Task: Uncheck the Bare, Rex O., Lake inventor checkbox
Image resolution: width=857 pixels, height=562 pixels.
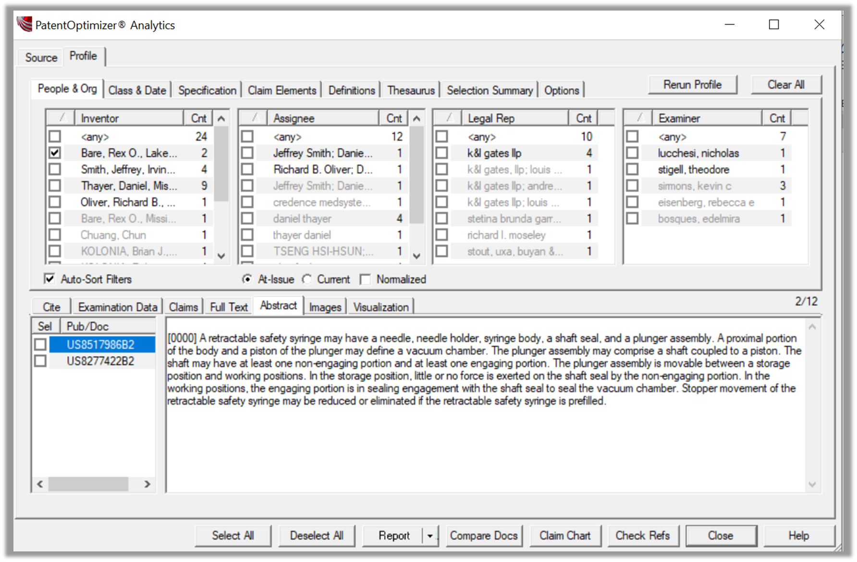Action: click(x=55, y=153)
